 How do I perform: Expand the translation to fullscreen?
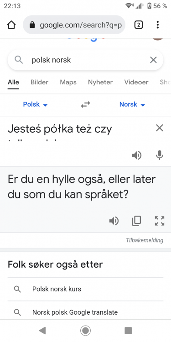click(x=160, y=221)
